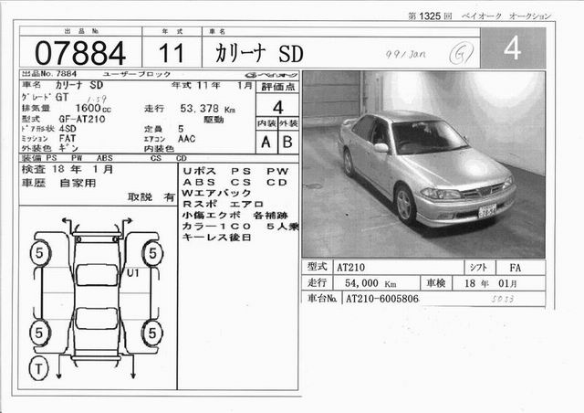Click the grade text GT
Screen dimensions: 584x413
click(62, 98)
